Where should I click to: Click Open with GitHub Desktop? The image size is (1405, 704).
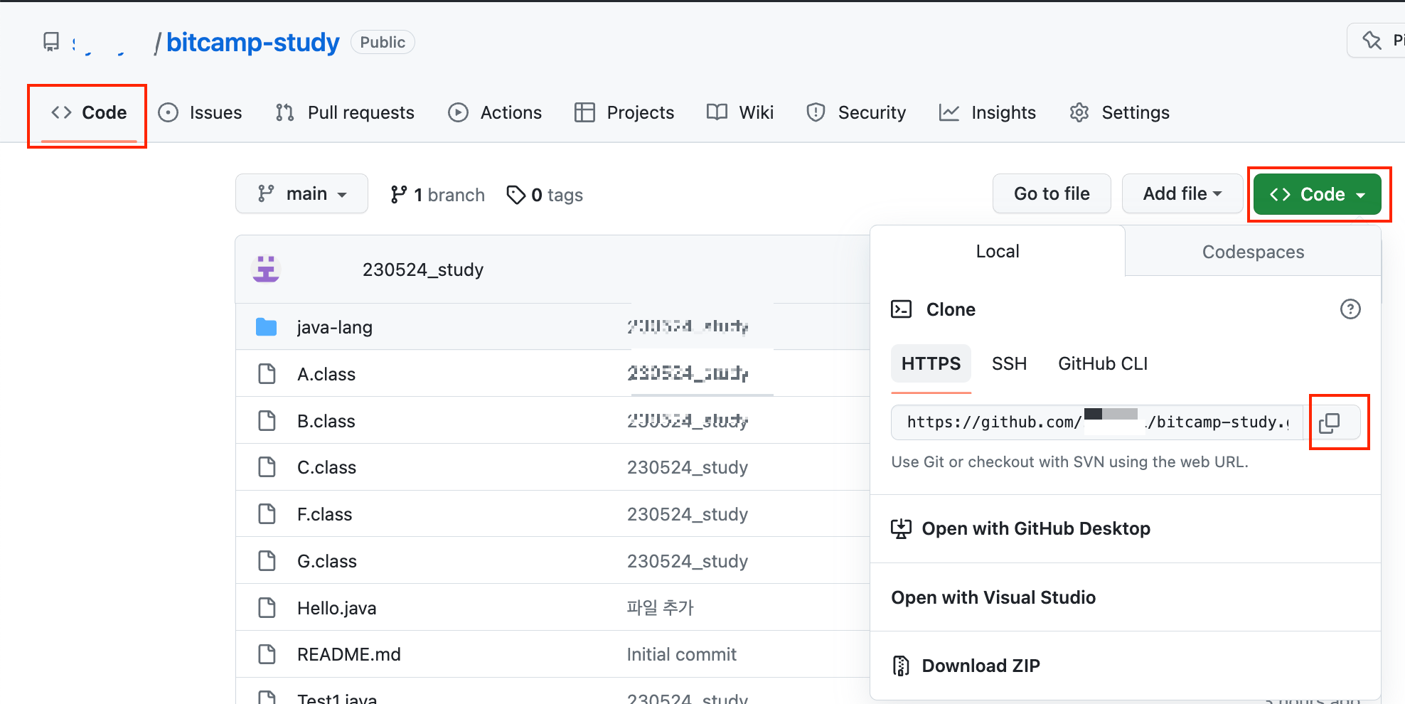point(1036,528)
